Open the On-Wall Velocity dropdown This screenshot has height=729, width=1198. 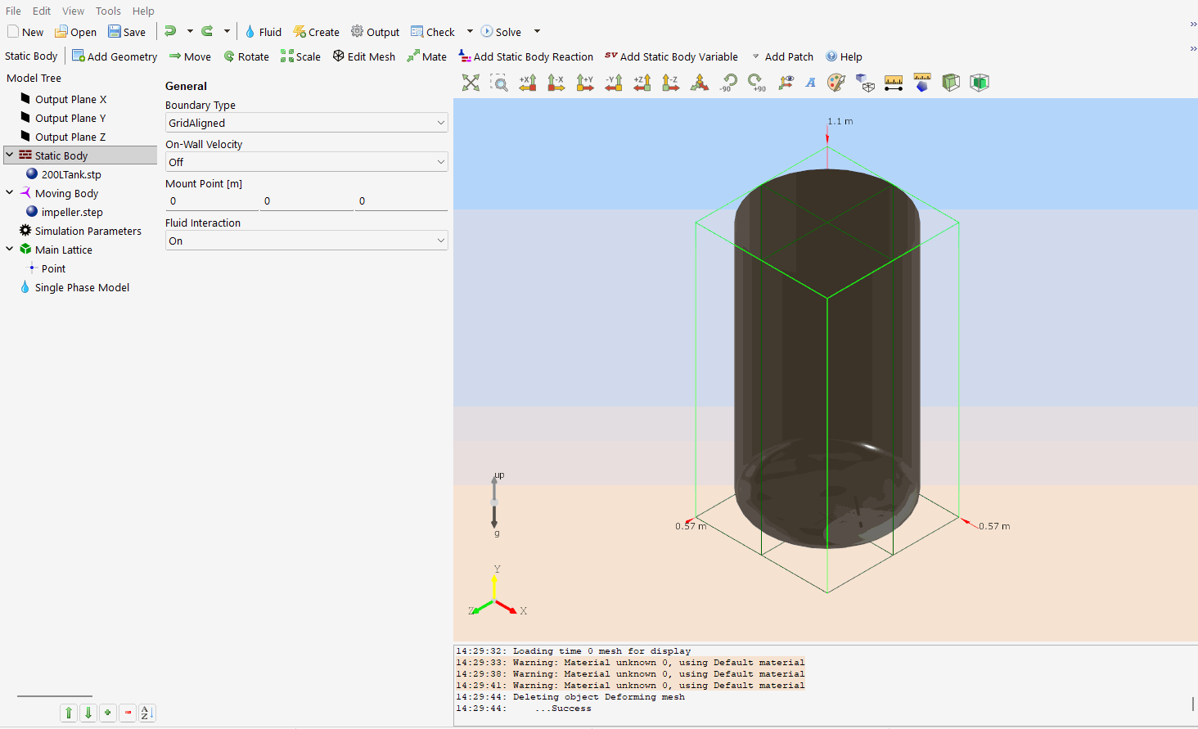pos(306,162)
